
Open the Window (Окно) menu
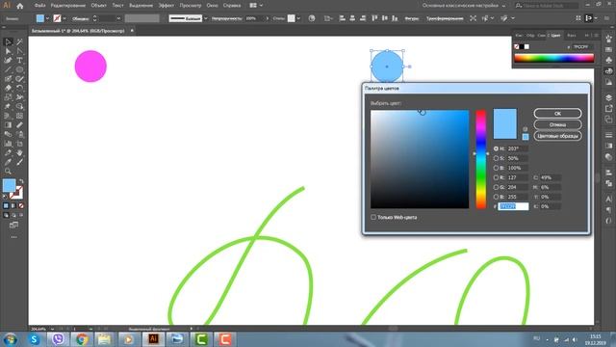212,6
